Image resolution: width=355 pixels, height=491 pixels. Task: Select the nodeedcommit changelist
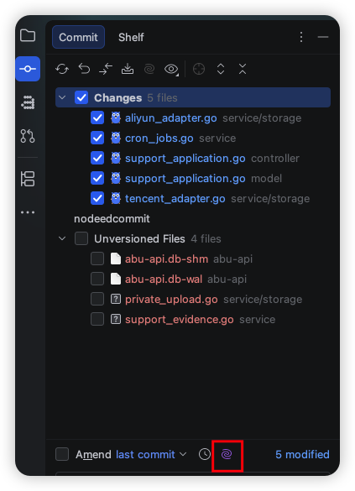pos(112,218)
